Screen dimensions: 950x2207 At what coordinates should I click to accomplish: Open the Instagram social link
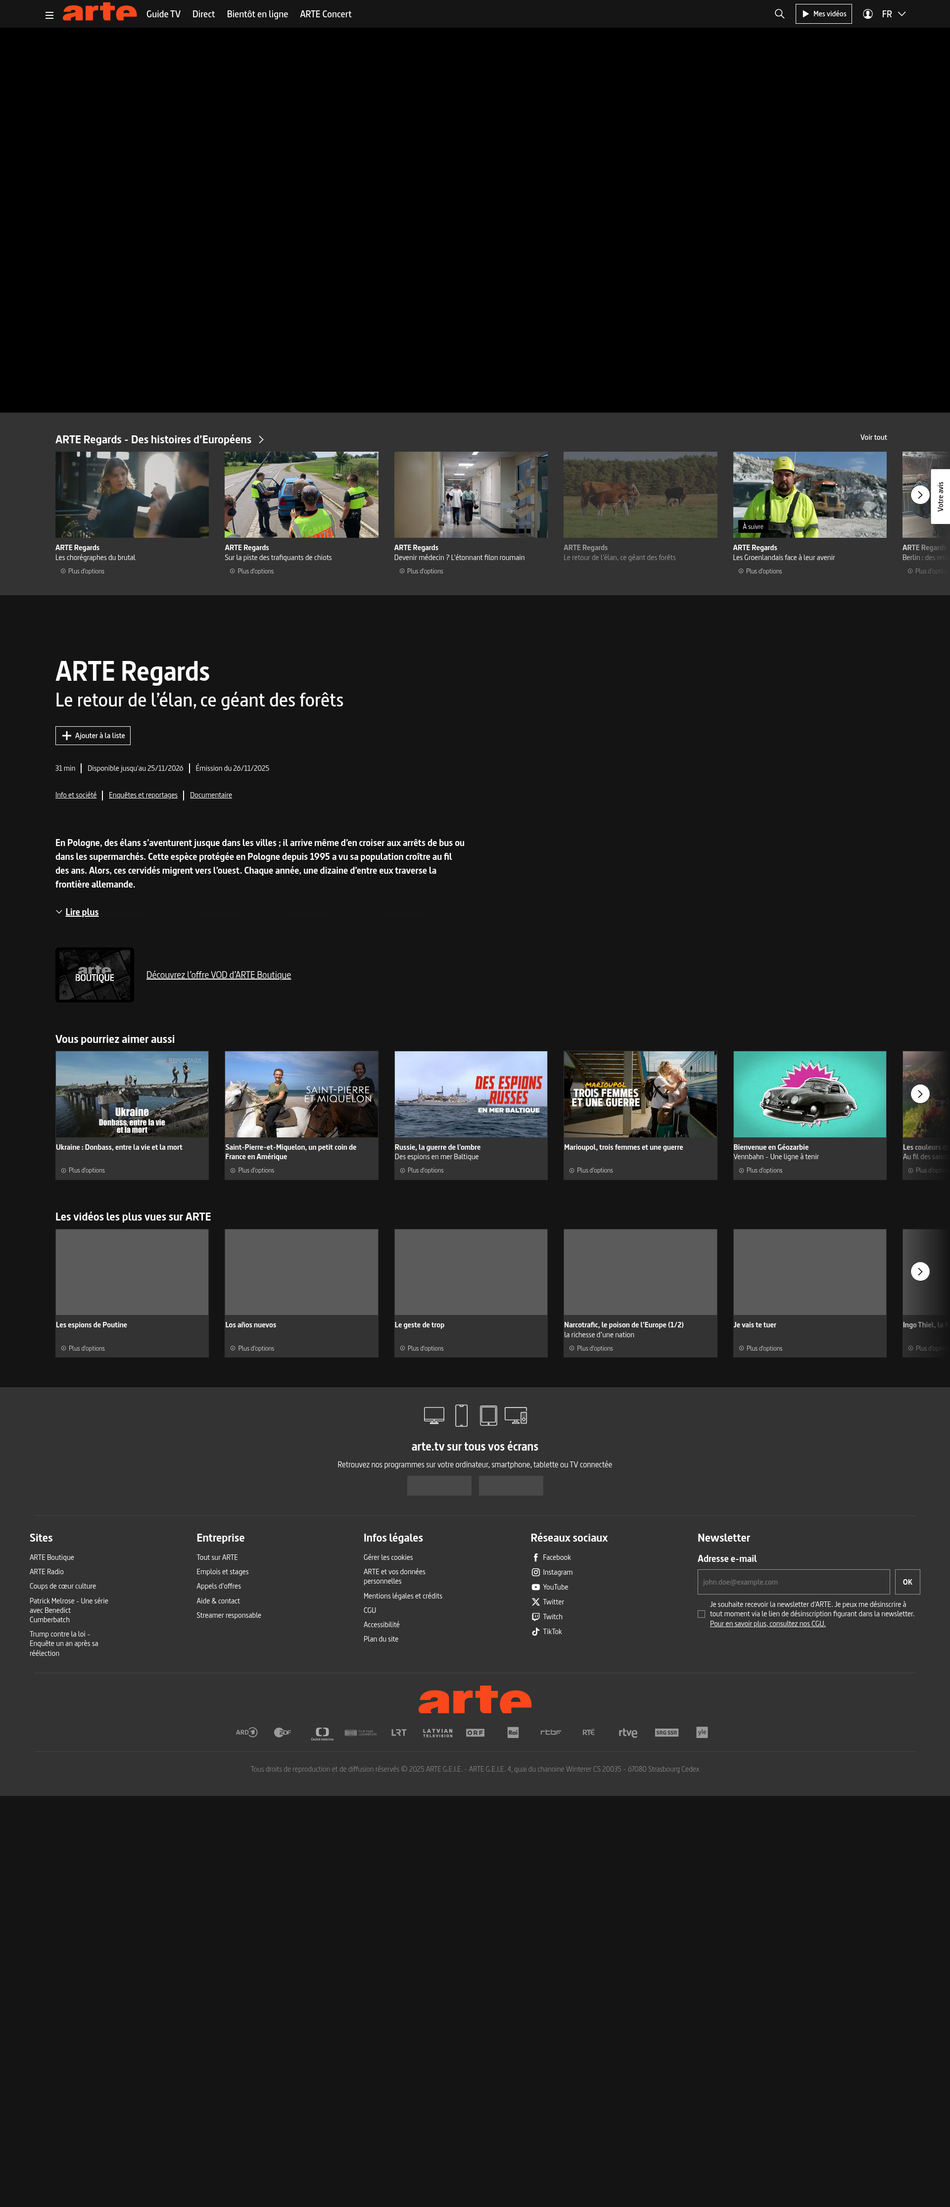(556, 1572)
